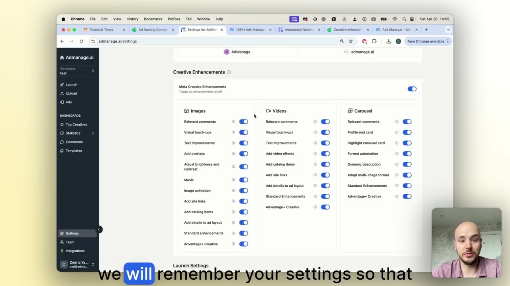Click the address bar URL field
The image size is (510, 286).
tap(215, 41)
